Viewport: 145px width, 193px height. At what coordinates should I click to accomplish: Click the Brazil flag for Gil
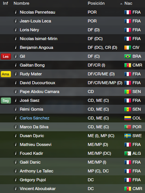click(x=127, y=56)
